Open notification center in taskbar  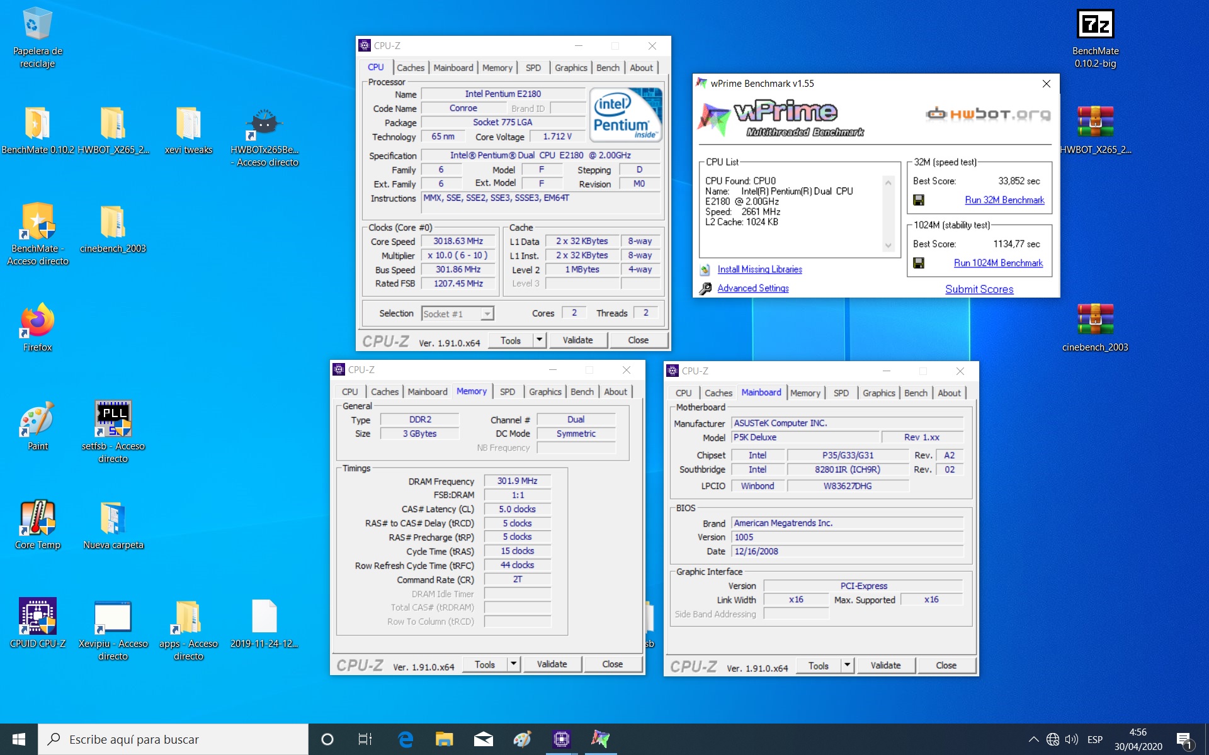1184,740
